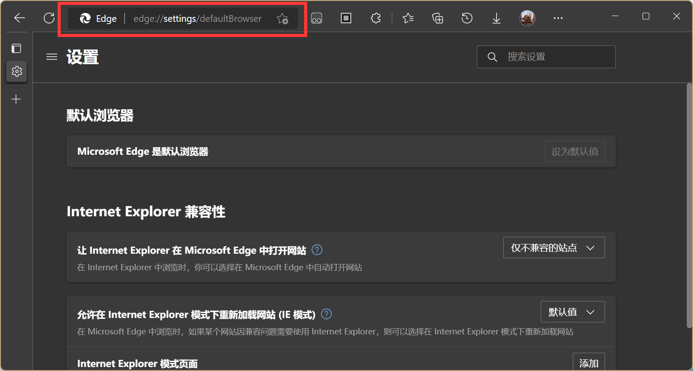
Task: Click the 搜索设置 search field
Action: point(546,57)
